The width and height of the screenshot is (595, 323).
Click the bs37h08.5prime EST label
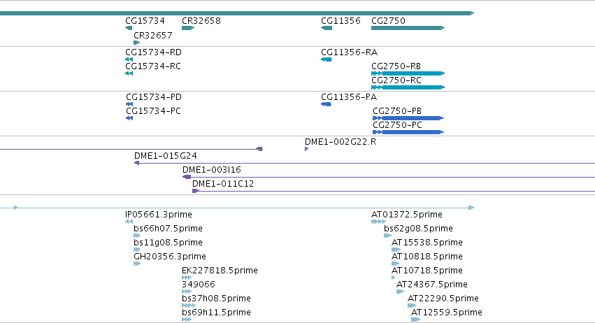coord(216,299)
